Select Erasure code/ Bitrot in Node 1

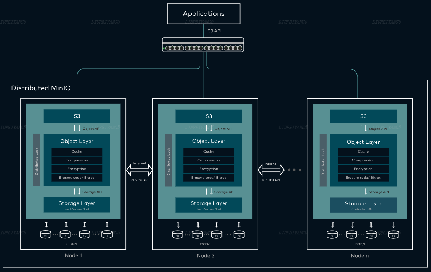(x=77, y=178)
